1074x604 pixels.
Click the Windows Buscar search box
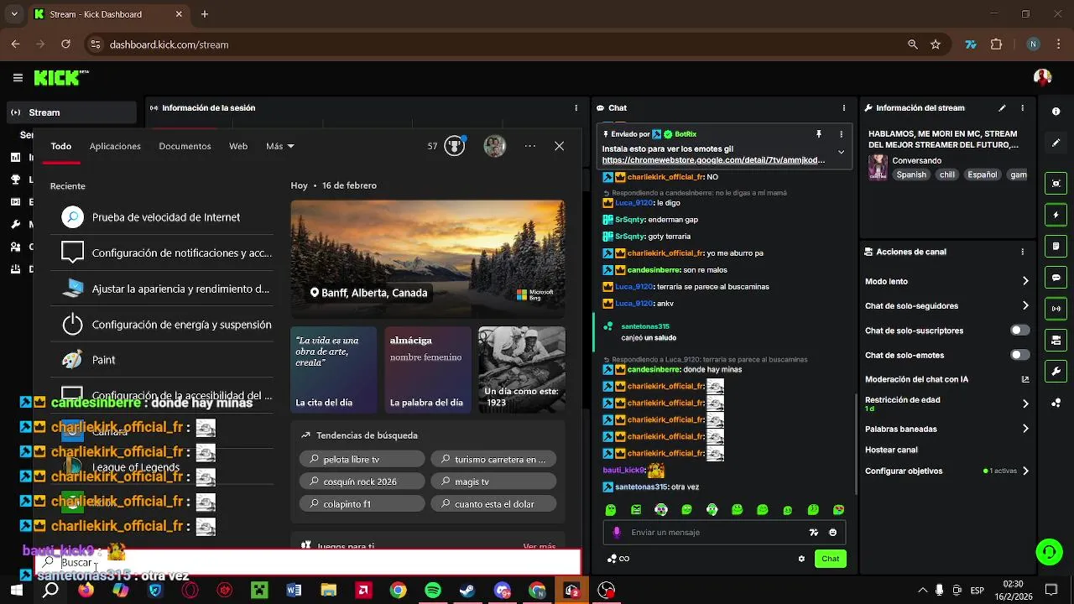click(x=307, y=562)
